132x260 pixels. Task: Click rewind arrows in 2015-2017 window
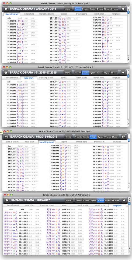(x=6, y=200)
